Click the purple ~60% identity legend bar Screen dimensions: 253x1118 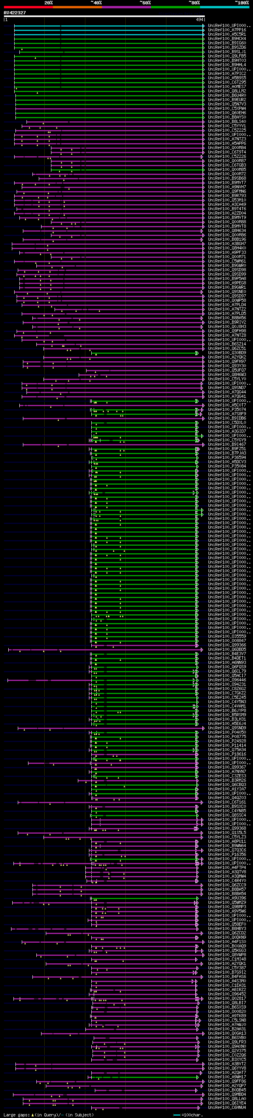(x=127, y=7)
